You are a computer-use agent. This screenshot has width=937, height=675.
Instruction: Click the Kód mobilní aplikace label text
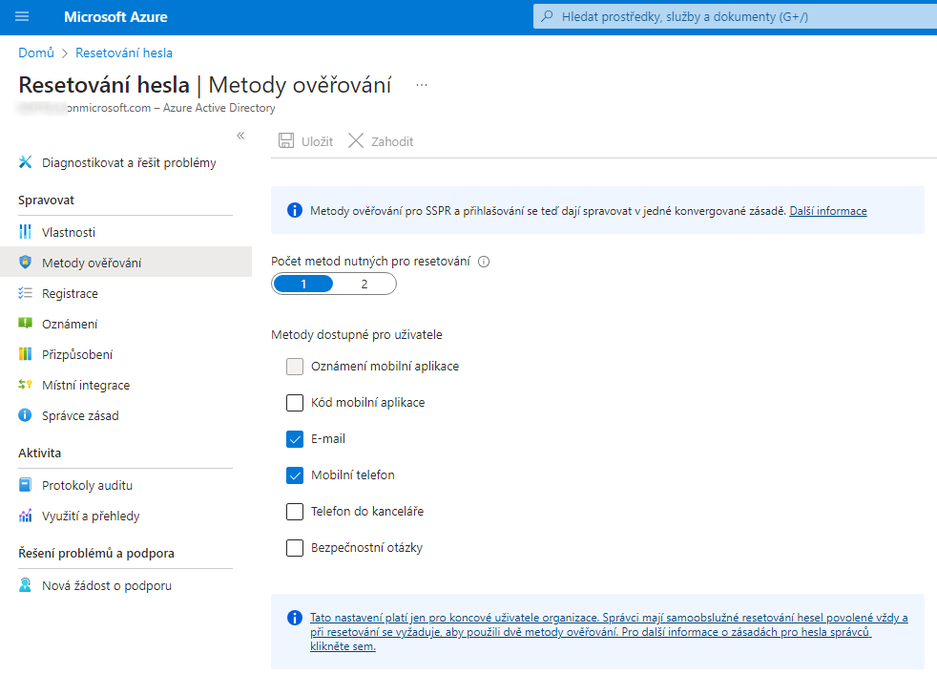coord(368,402)
